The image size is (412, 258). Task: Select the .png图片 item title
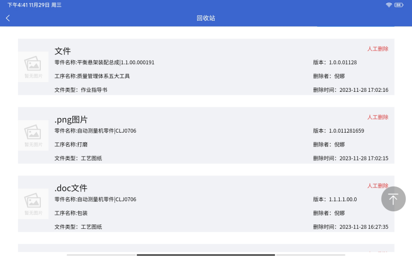pos(71,120)
